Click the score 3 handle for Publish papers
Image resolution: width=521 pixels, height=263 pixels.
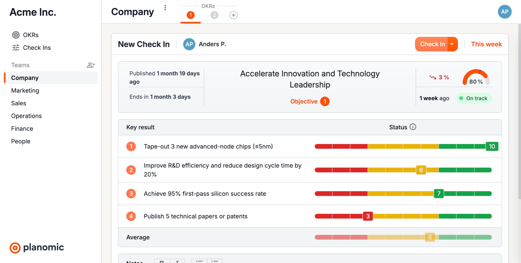click(368, 216)
